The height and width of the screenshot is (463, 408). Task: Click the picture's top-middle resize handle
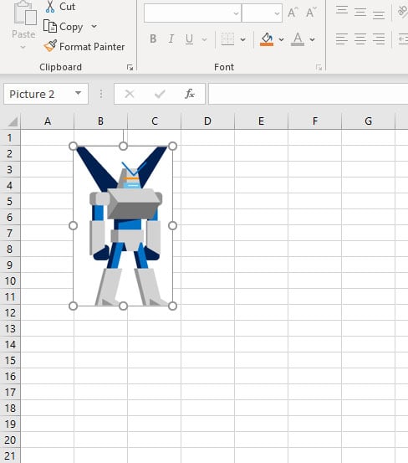[123, 147]
